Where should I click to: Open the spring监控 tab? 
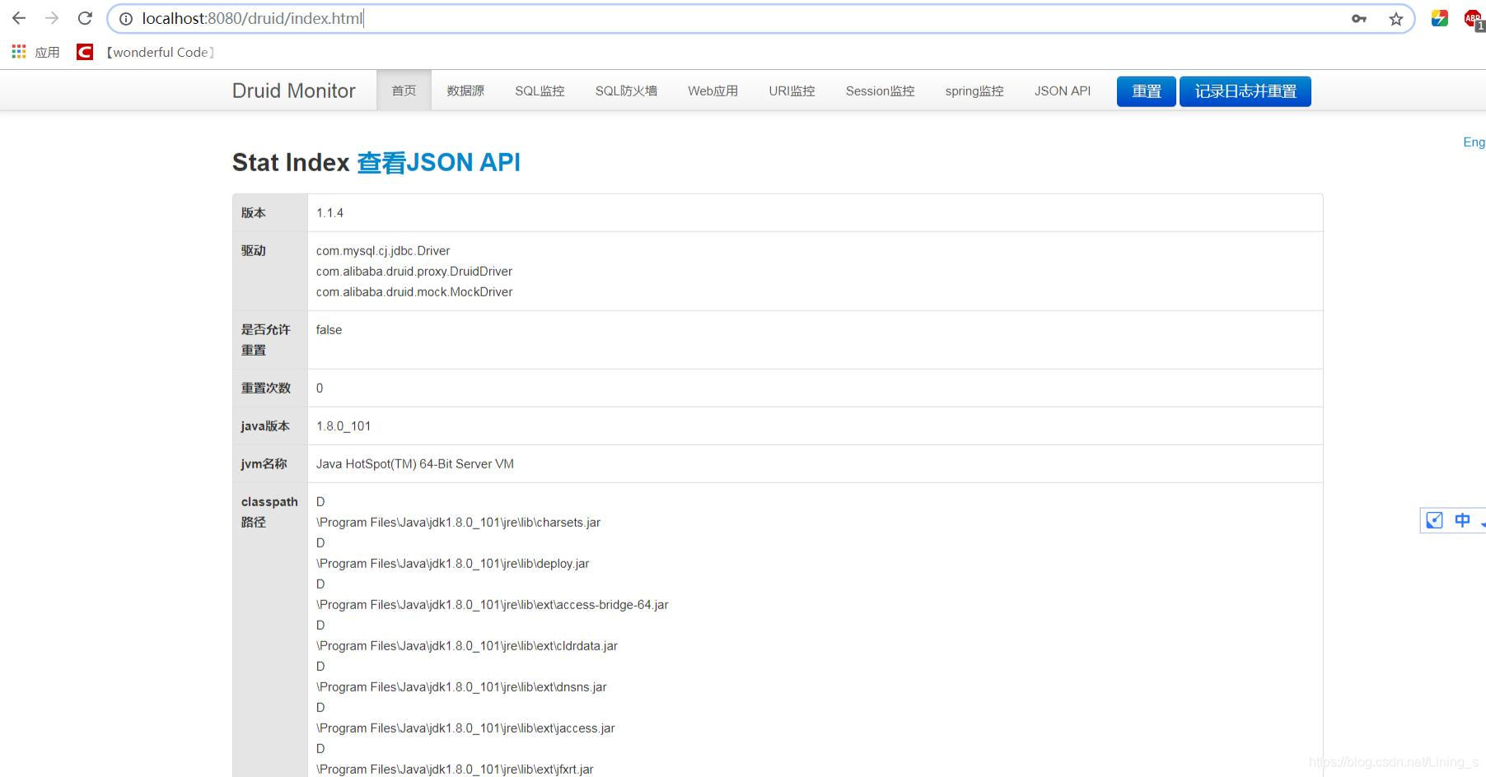click(974, 91)
